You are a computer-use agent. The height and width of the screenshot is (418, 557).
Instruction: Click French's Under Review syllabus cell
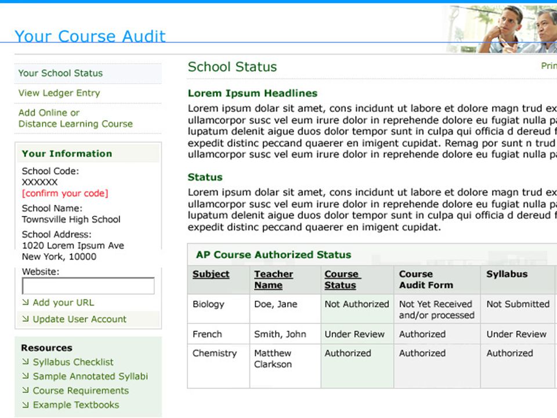tap(516, 334)
